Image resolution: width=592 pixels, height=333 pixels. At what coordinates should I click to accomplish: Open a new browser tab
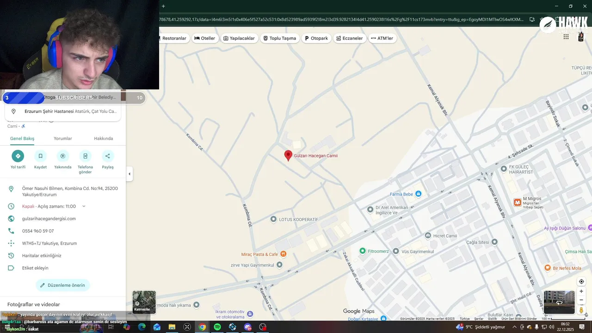click(x=163, y=6)
